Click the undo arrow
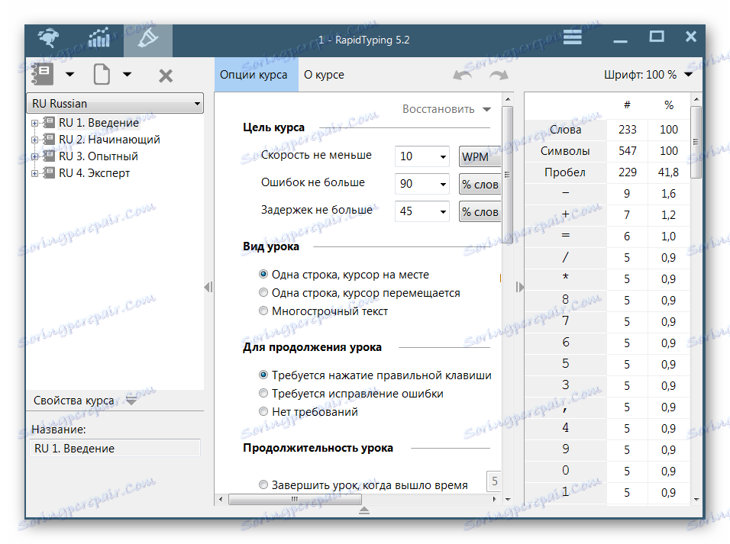The height and width of the screenshot is (544, 730). click(x=462, y=75)
